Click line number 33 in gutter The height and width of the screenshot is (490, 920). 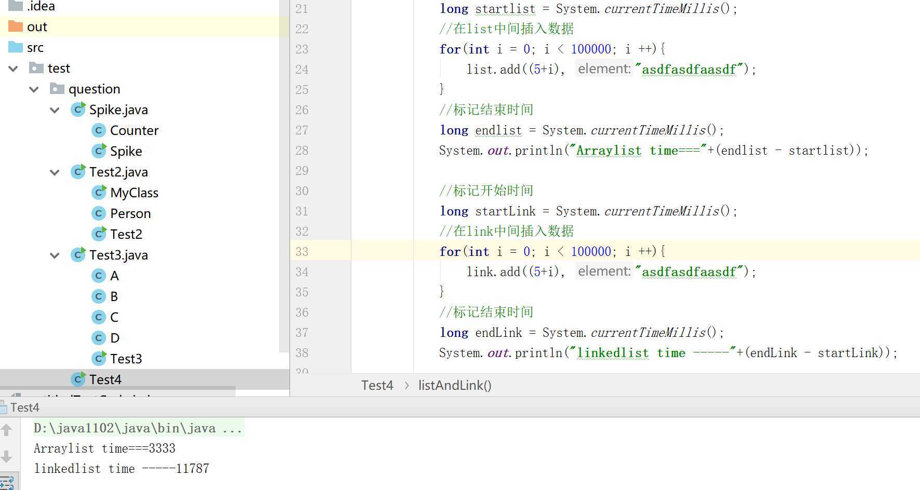tap(302, 252)
